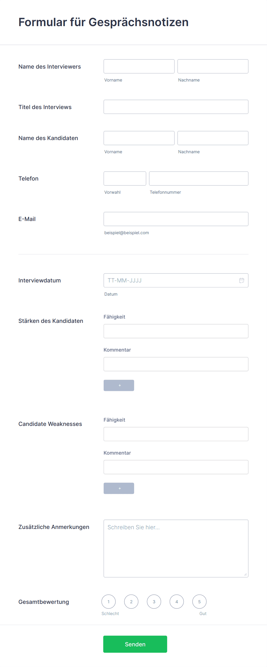Focus the Zusätzliche Anmerkungen text area

(x=176, y=548)
